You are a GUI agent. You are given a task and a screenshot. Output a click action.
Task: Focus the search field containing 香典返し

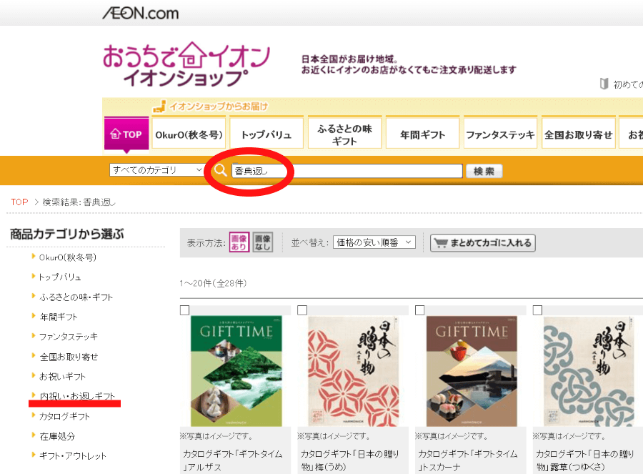point(347,171)
